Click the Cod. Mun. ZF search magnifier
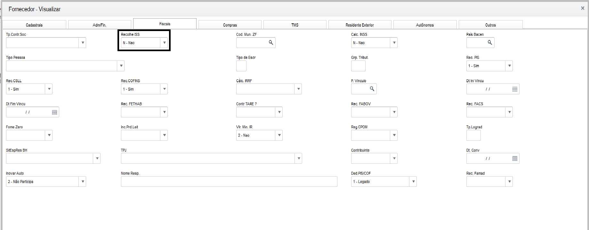589x230 pixels. coord(271,43)
